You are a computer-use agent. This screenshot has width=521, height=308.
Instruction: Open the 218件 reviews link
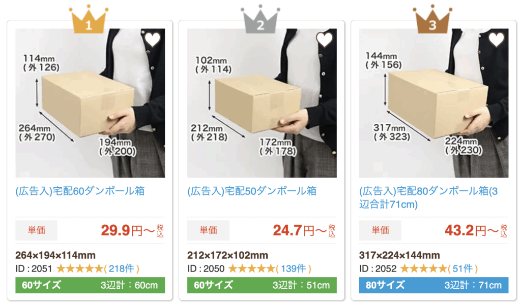[x=122, y=268]
